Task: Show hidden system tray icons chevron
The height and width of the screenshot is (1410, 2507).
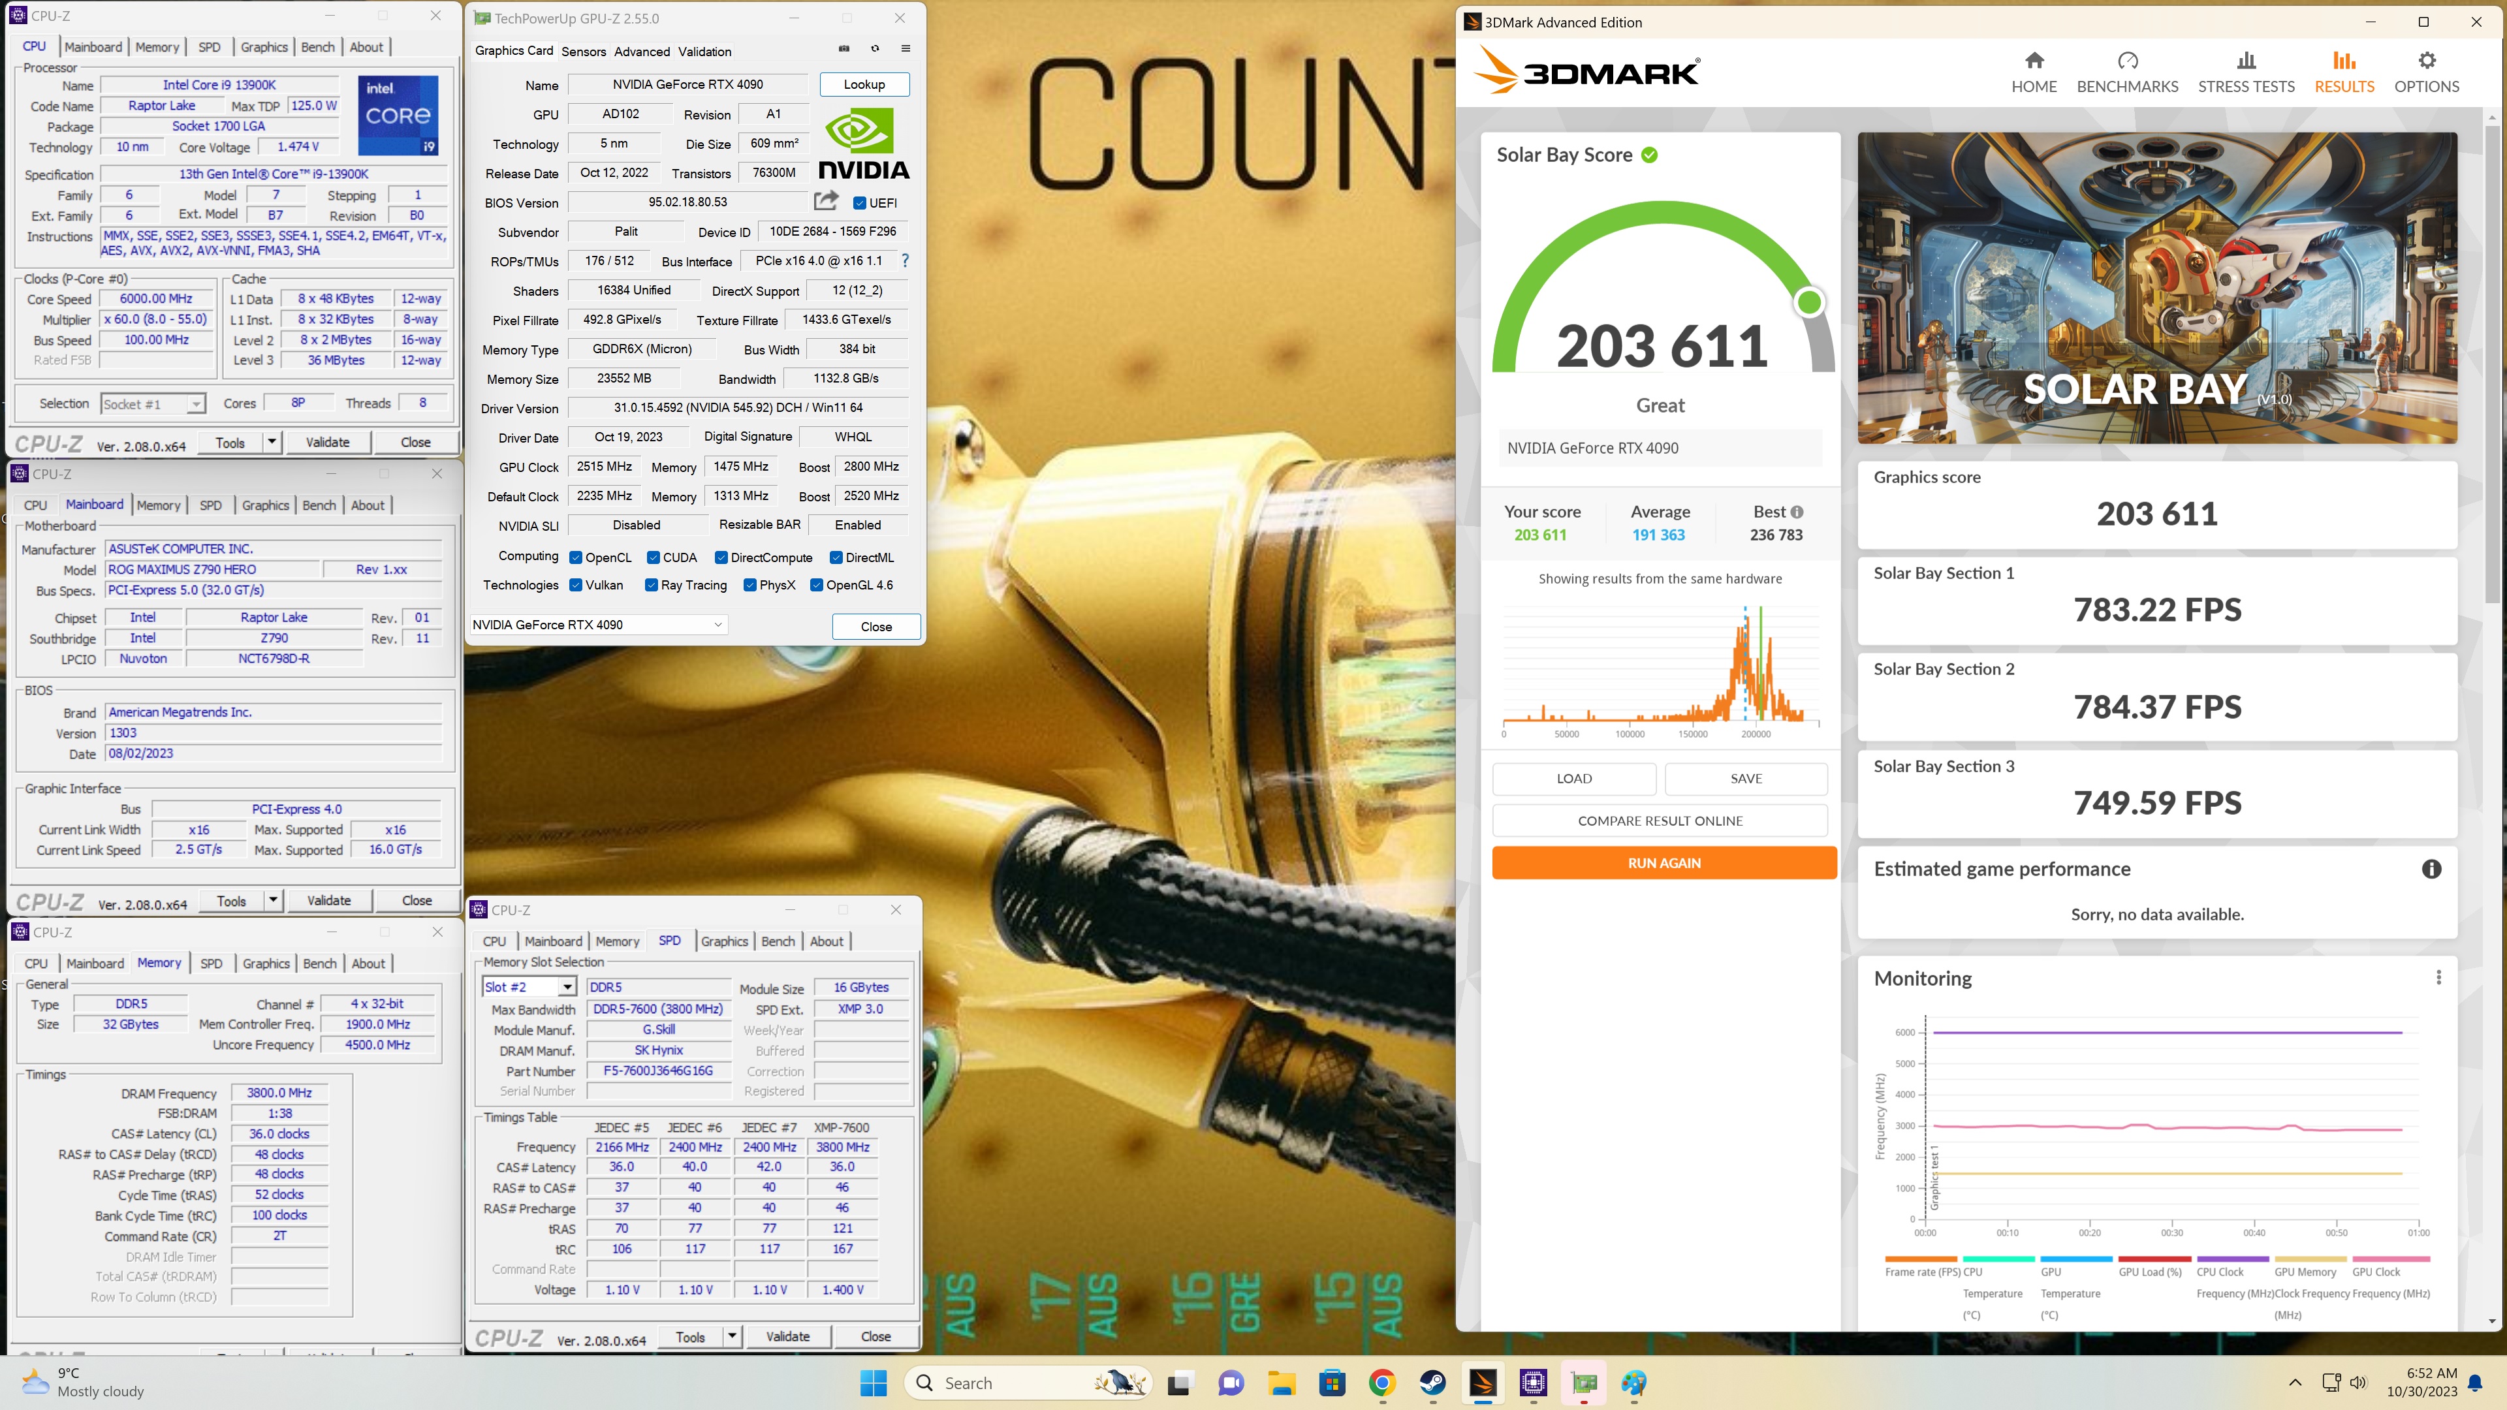Action: pos(2295,1383)
